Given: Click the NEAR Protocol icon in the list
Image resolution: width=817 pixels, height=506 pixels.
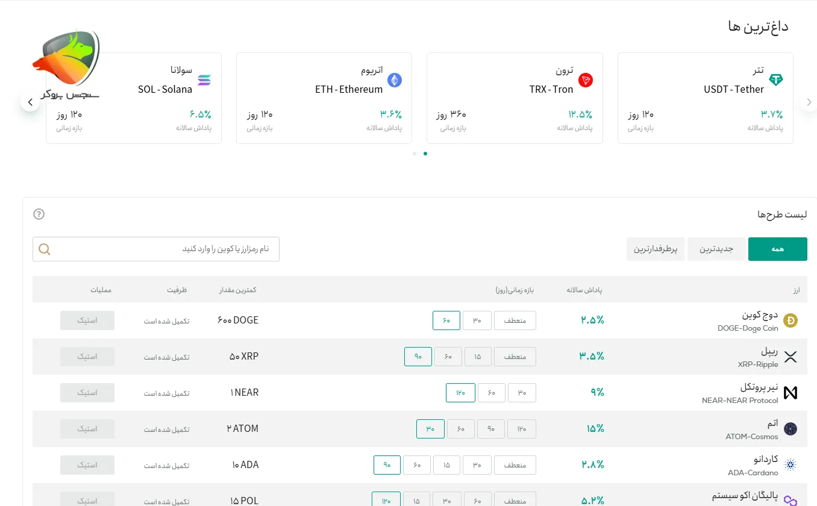Looking at the screenshot, I should (x=790, y=393).
